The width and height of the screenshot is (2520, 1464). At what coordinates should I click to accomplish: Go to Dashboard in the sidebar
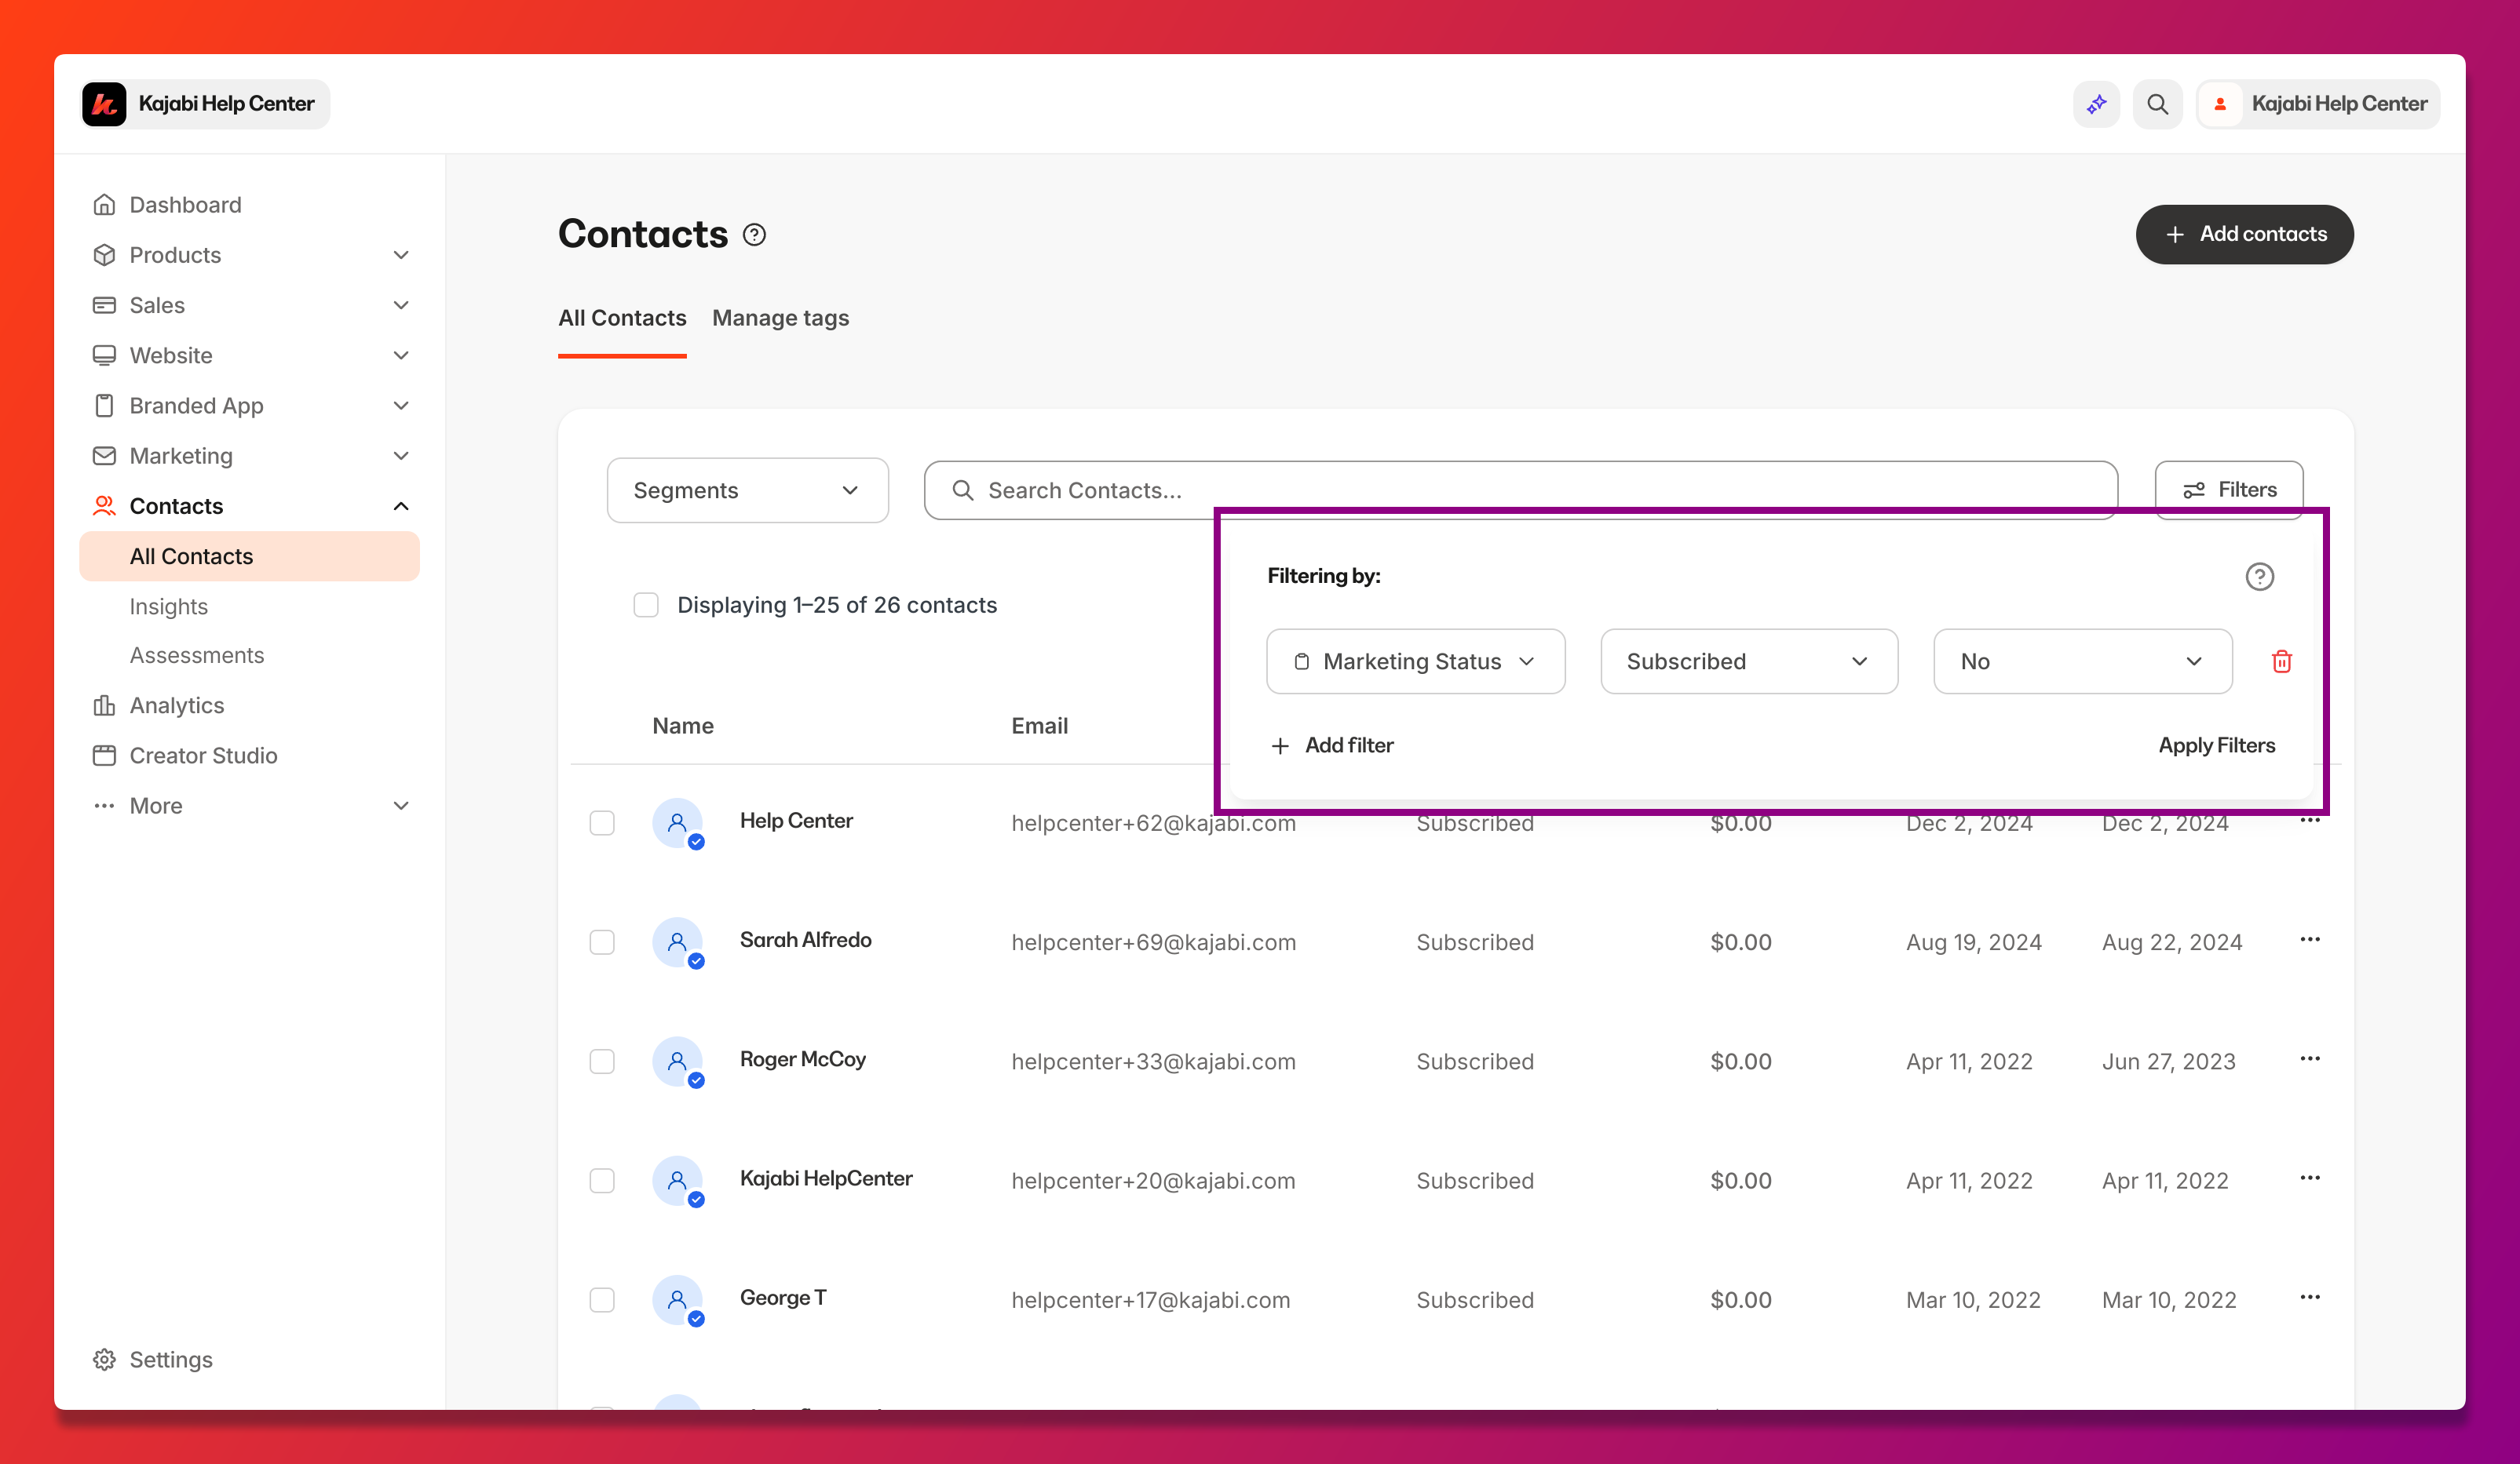[x=185, y=205]
